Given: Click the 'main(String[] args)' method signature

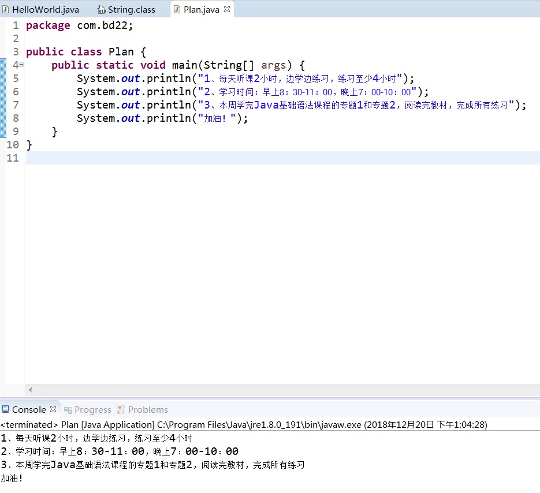Looking at the screenshot, I should pyautogui.click(x=232, y=65).
